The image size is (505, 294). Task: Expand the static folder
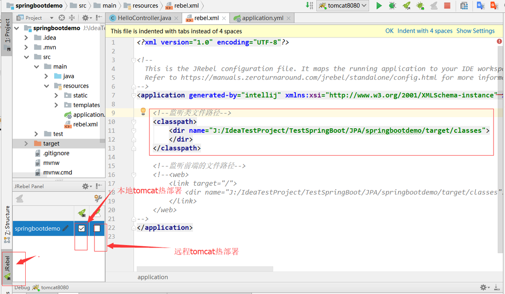[x=56, y=95]
